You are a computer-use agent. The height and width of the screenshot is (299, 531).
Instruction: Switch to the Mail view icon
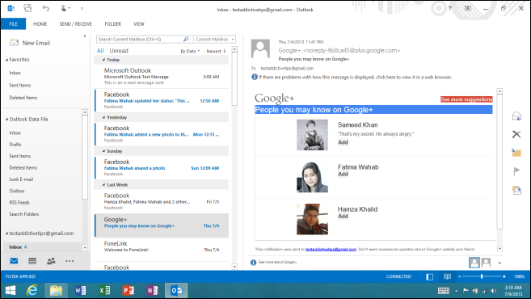click(x=14, y=261)
